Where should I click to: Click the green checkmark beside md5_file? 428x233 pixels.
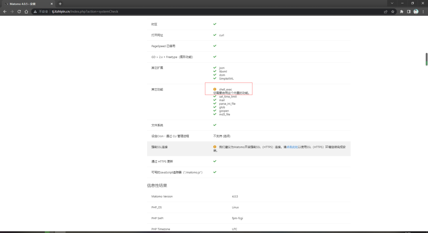[215, 114]
